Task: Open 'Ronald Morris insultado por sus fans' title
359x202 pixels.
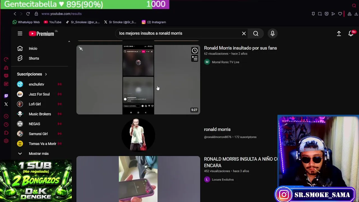Action: tap(240, 48)
